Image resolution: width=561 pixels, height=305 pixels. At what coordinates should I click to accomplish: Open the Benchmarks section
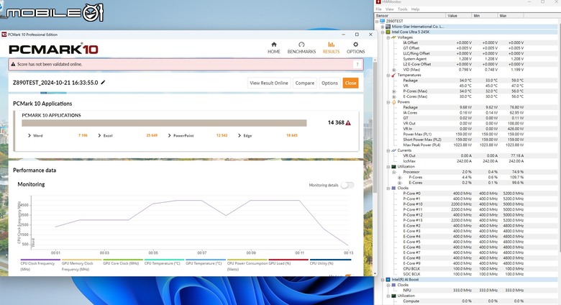pos(301,47)
